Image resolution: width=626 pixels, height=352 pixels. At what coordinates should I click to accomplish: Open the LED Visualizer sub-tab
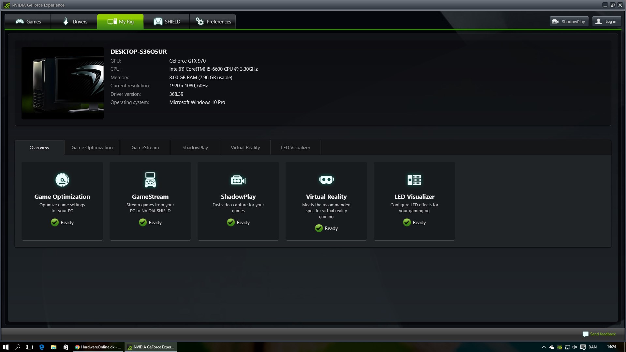pos(295,148)
